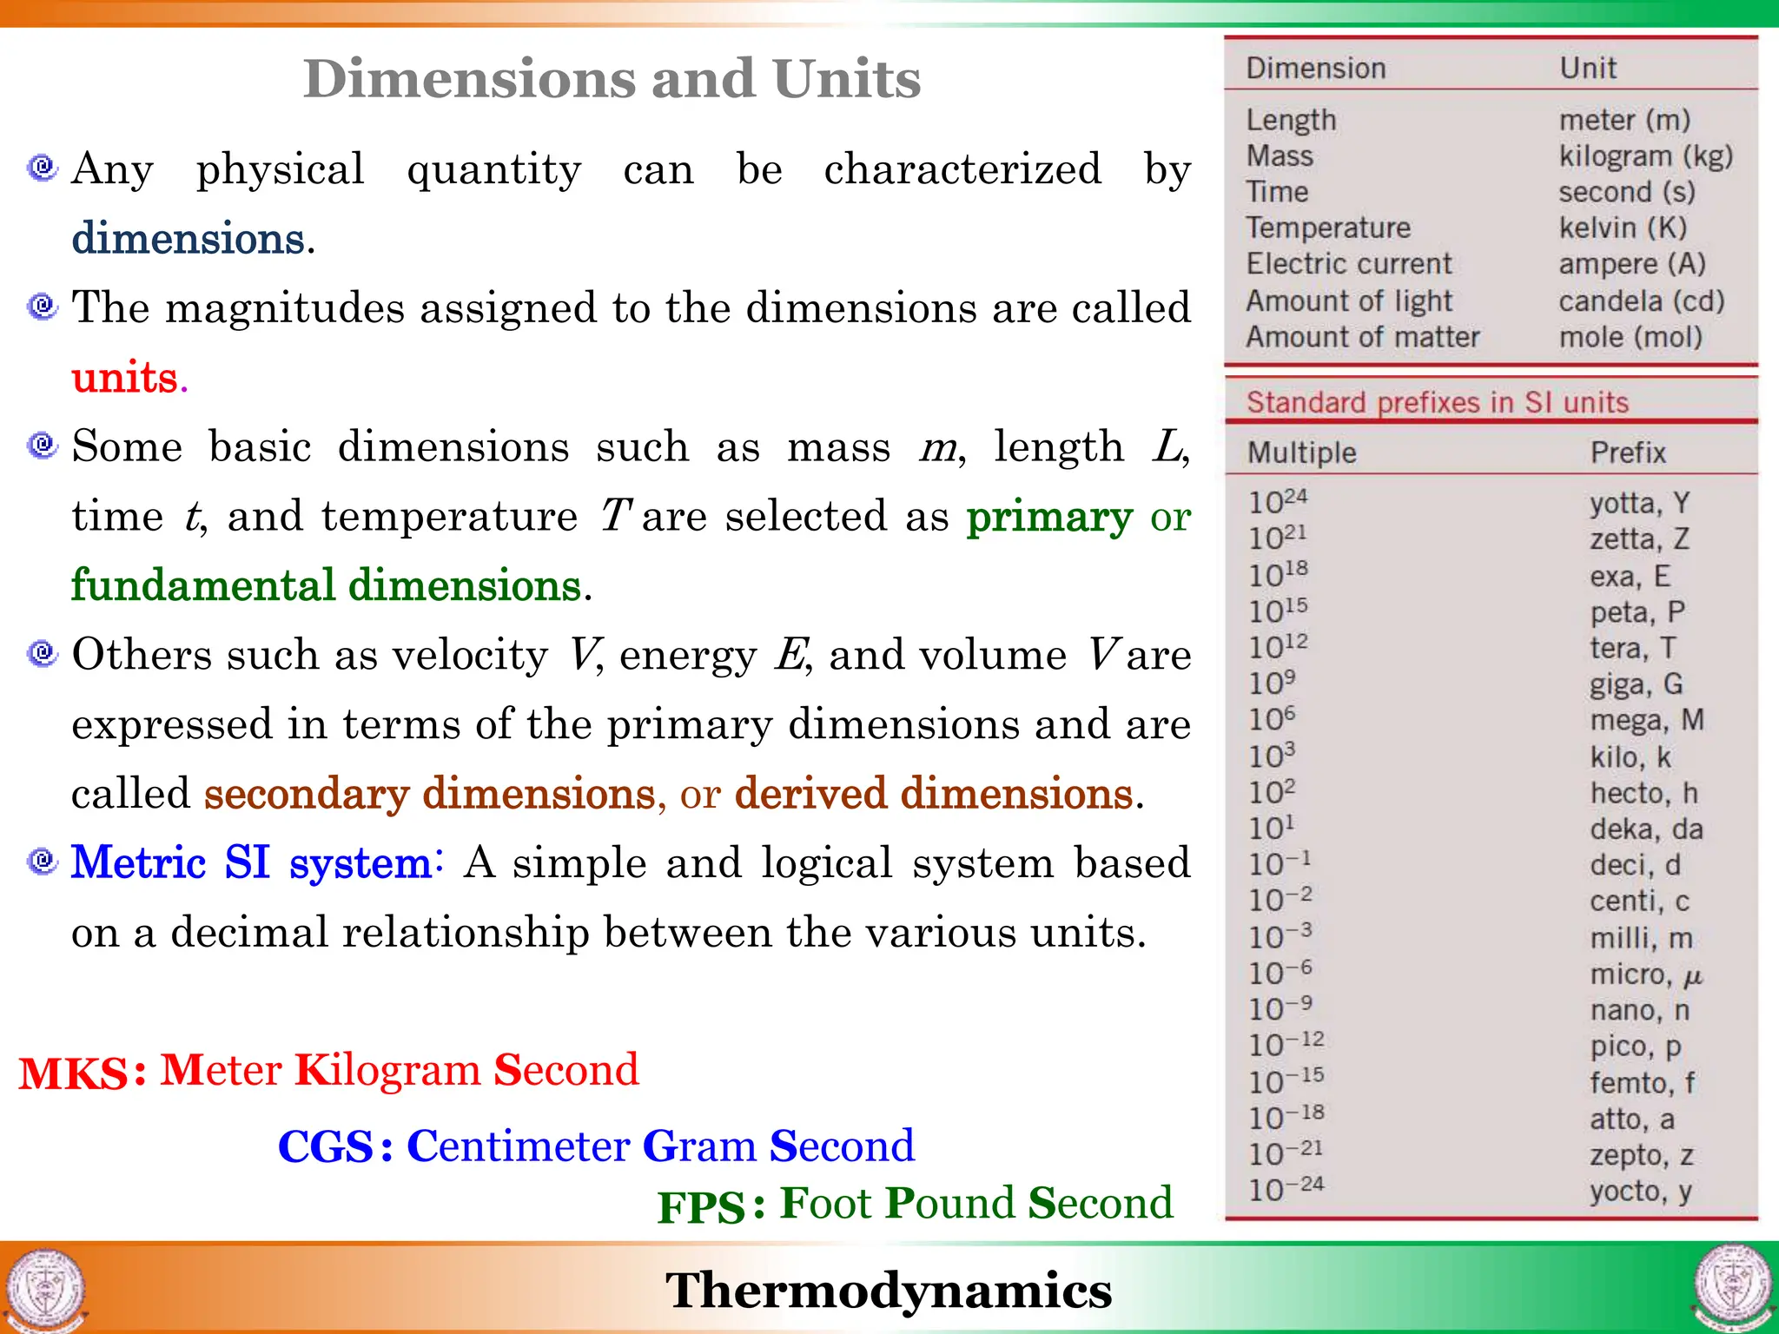This screenshot has height=1334, width=1779.
Task: Click the 'Dimension' table column header
Action: pos(1316,69)
